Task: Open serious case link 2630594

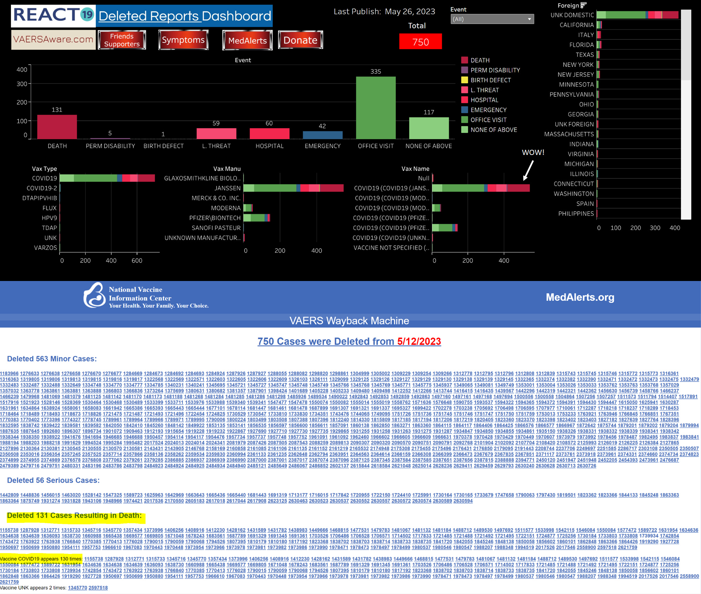Action: coord(463,501)
